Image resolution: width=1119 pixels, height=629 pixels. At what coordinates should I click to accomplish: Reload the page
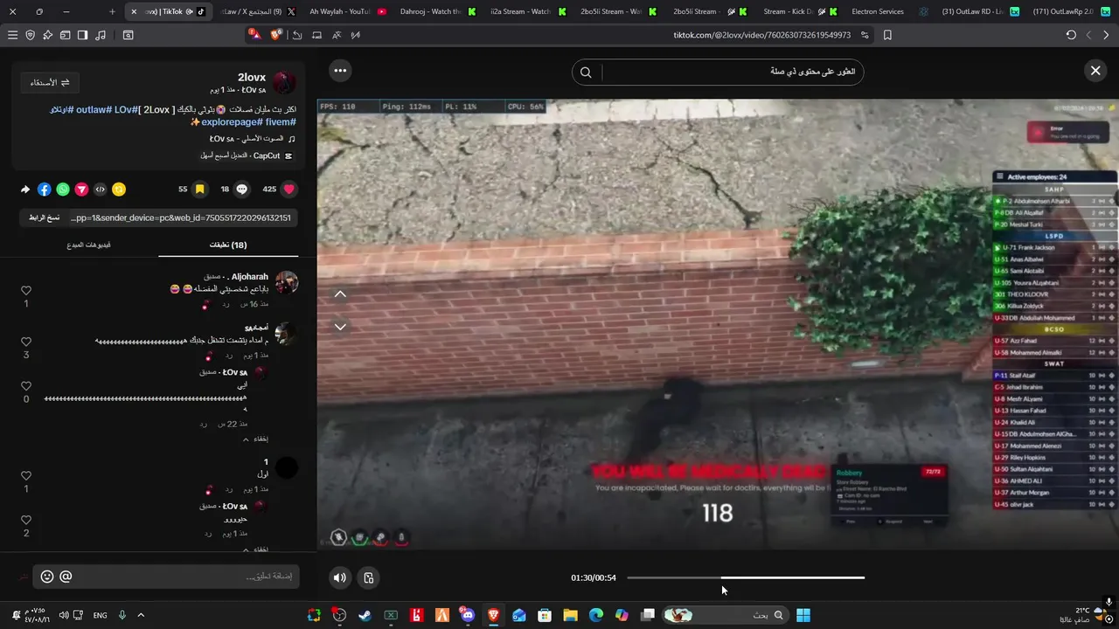[1071, 35]
